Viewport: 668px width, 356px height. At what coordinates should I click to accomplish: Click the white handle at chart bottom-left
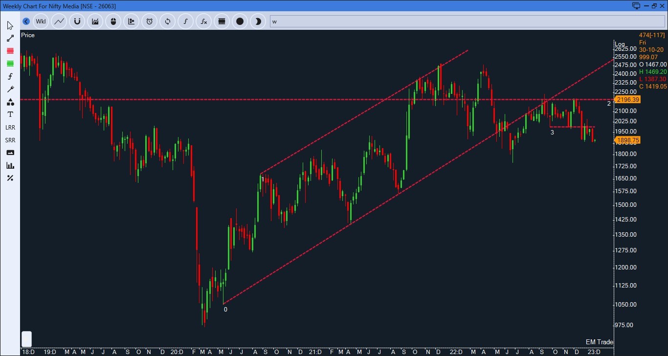[x=26, y=339]
